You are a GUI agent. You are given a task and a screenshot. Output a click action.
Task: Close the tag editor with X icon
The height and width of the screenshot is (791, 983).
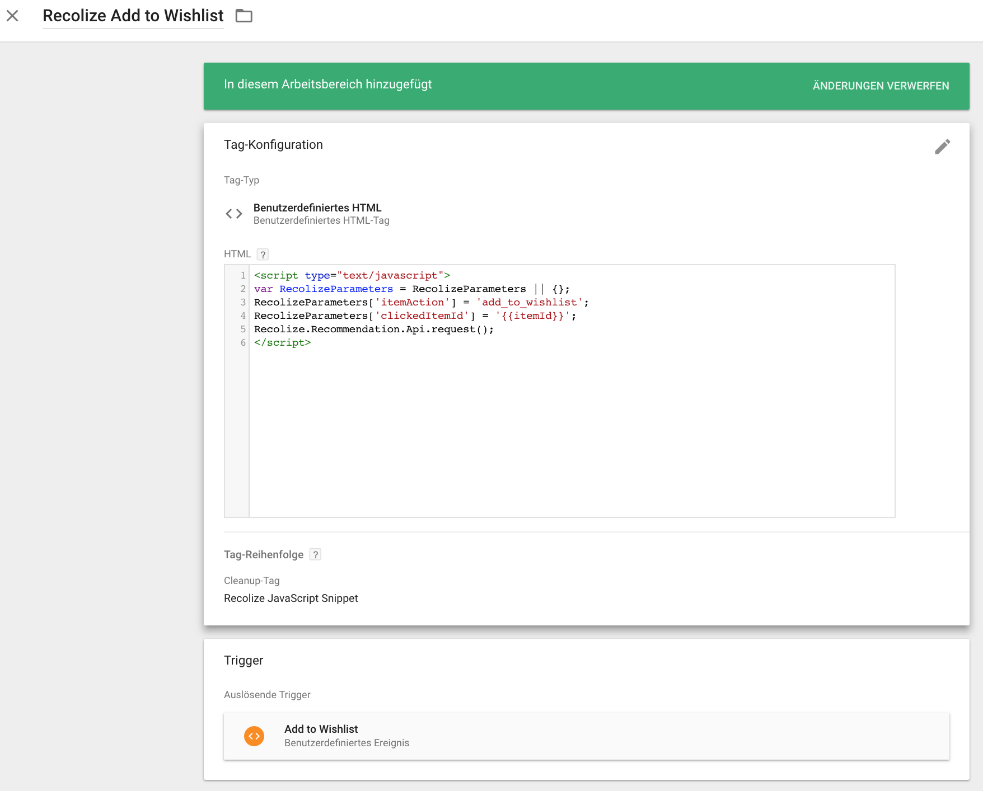[12, 16]
